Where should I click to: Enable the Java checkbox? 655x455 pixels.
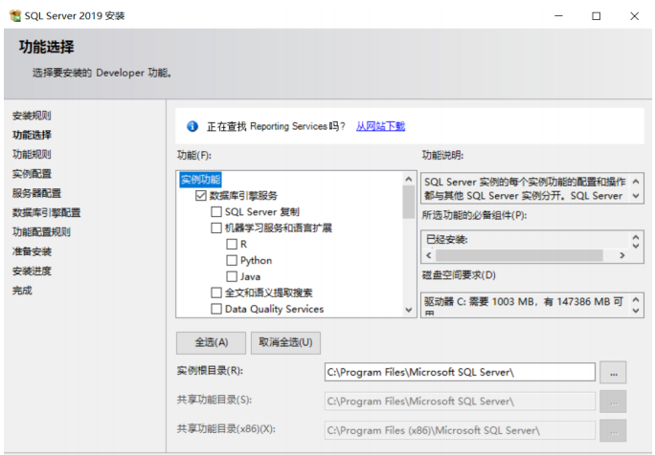click(x=232, y=276)
